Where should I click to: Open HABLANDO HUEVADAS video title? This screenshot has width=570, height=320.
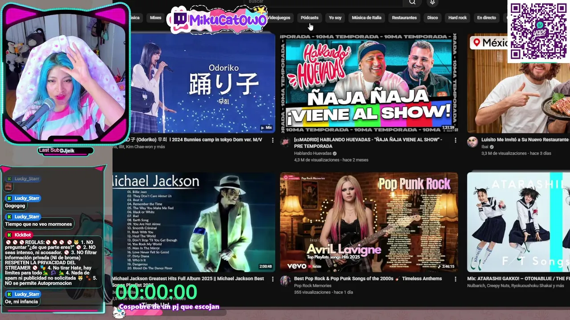pos(368,143)
